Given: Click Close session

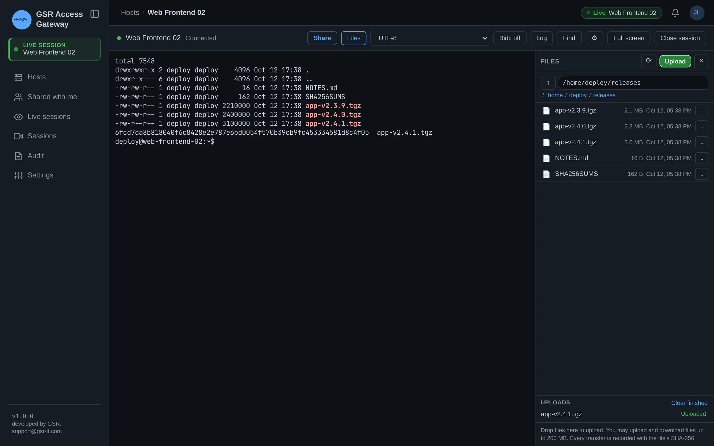Looking at the screenshot, I should point(680,38).
